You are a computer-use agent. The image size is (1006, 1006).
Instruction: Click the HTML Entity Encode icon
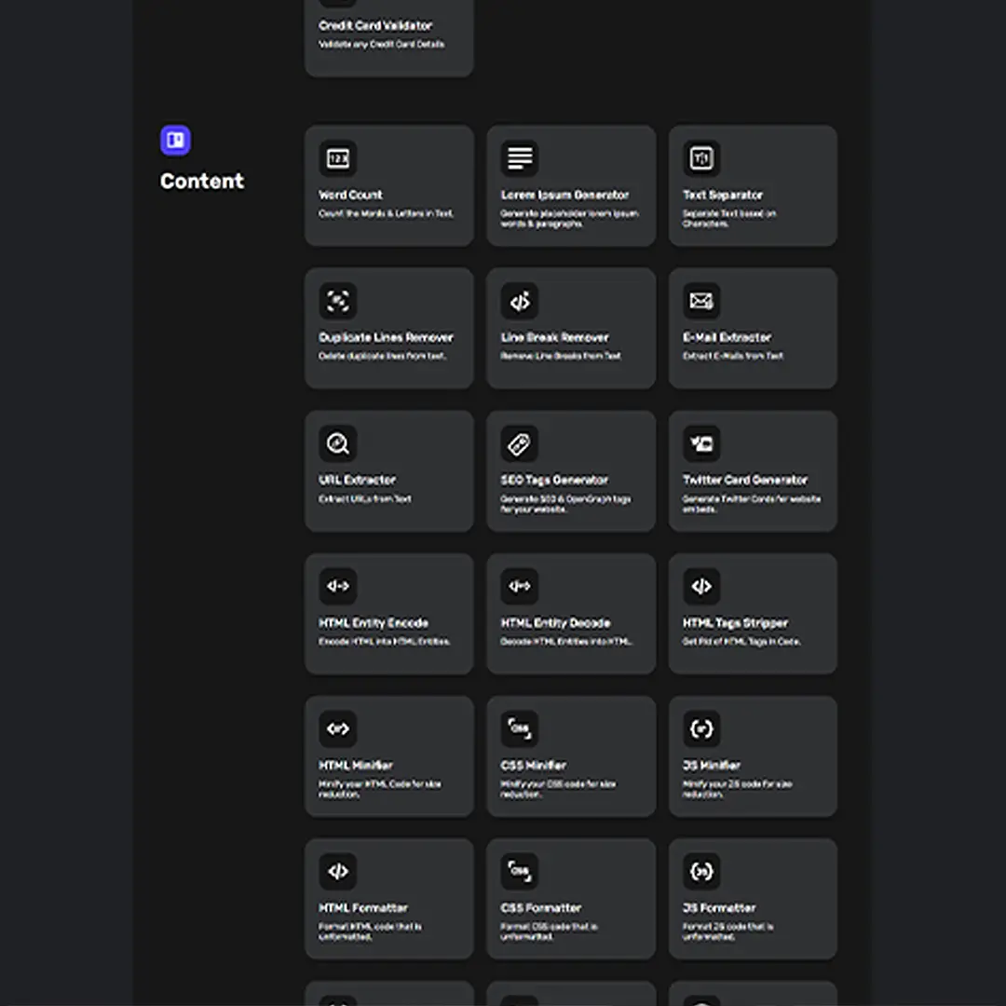coord(338,586)
